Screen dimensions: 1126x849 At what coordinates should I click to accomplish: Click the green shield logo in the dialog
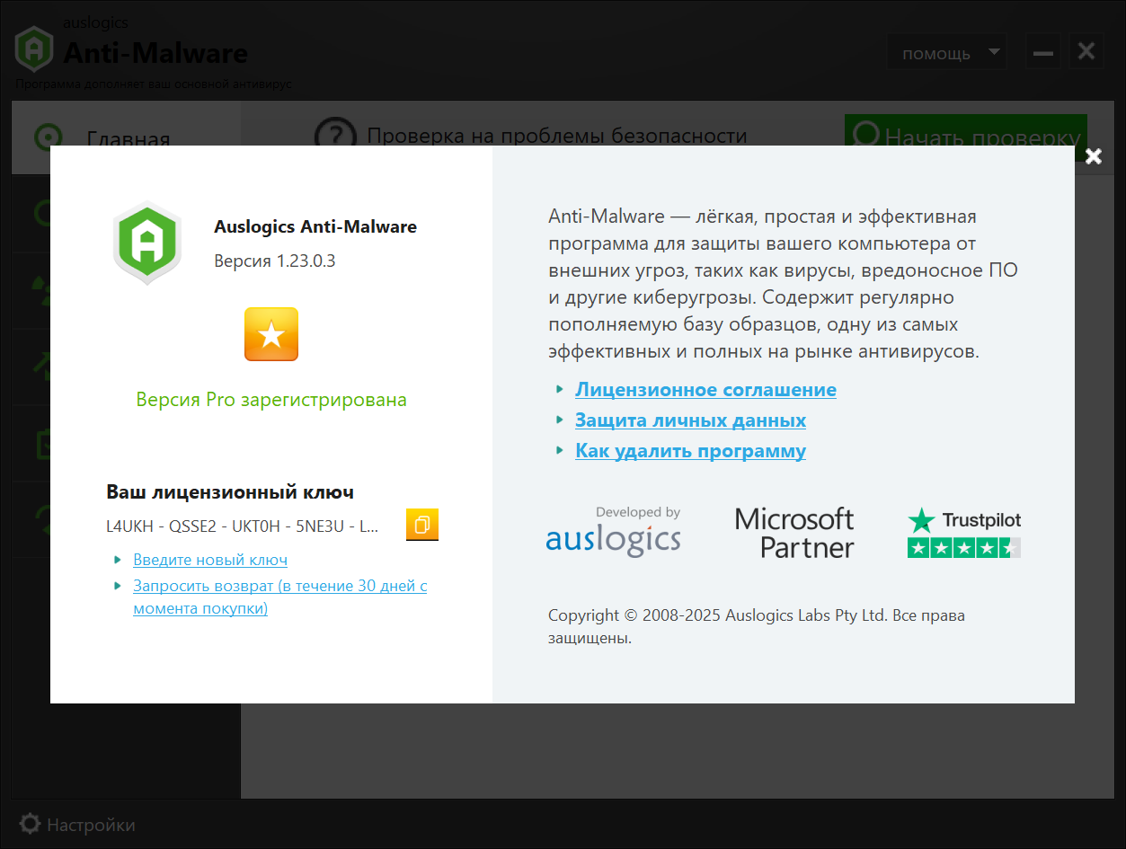[147, 243]
